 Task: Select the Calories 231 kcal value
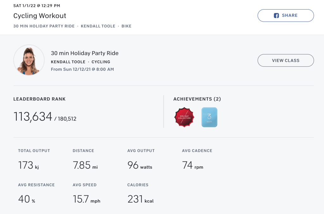coord(140,199)
